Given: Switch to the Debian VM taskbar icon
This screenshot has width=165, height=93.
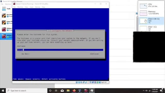Looking at the screenshot, I should tap(86, 91).
